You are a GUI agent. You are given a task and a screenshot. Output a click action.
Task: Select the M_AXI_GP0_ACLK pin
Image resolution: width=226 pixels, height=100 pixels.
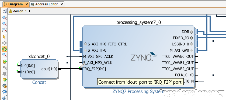click(x=98, y=56)
